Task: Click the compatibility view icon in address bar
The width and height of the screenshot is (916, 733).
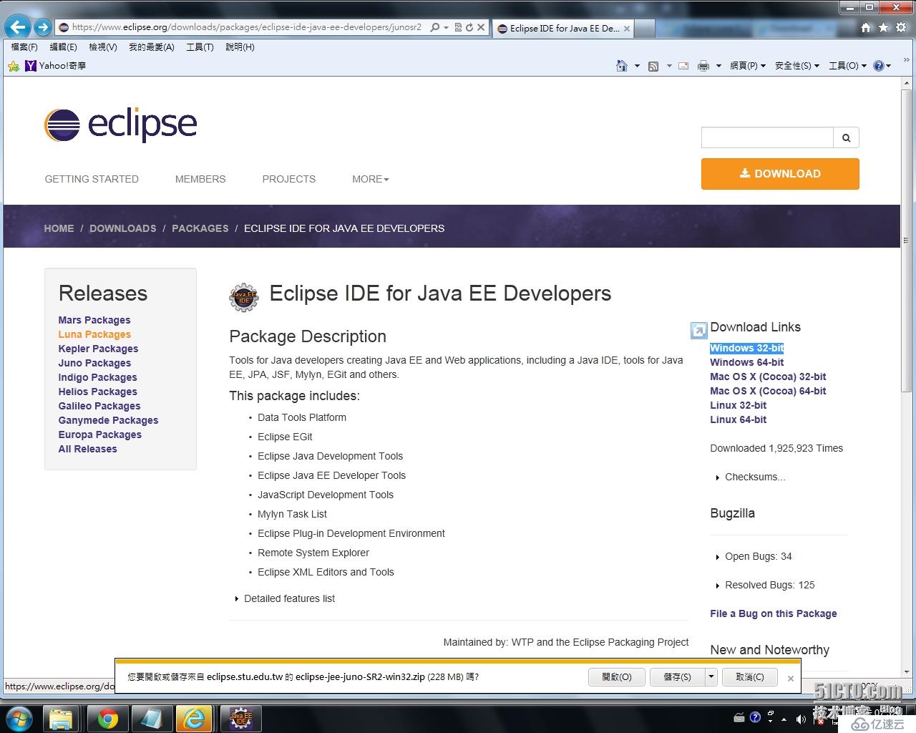Action: pyautogui.click(x=458, y=27)
